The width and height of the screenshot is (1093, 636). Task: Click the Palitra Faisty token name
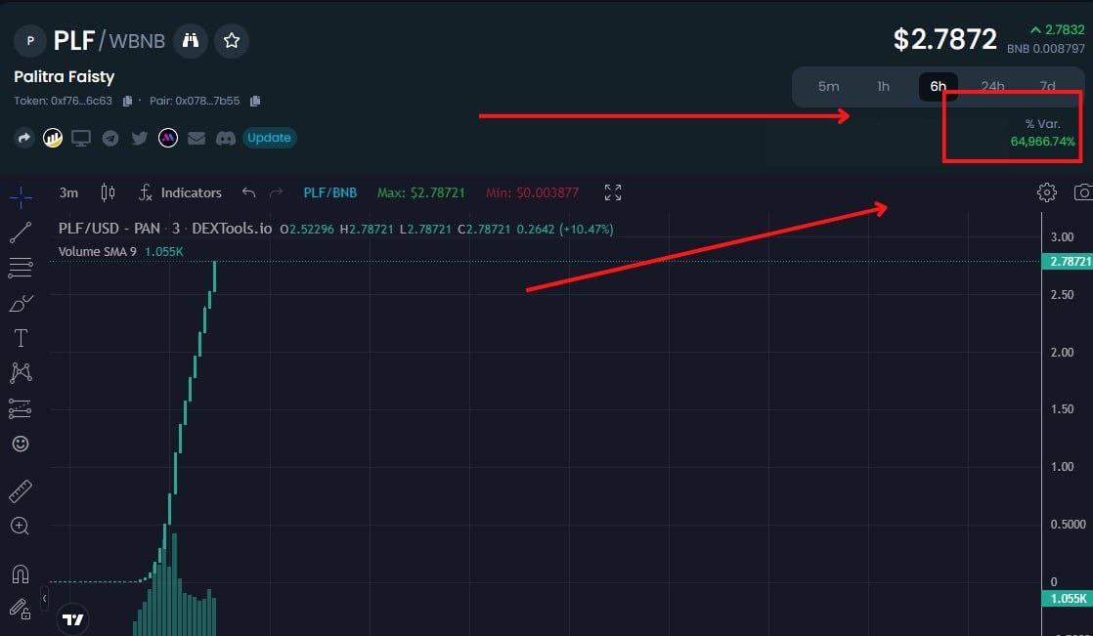(65, 76)
